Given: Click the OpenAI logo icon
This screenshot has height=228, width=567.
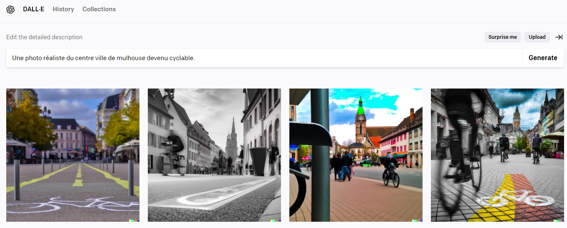Looking at the screenshot, I should (x=10, y=9).
